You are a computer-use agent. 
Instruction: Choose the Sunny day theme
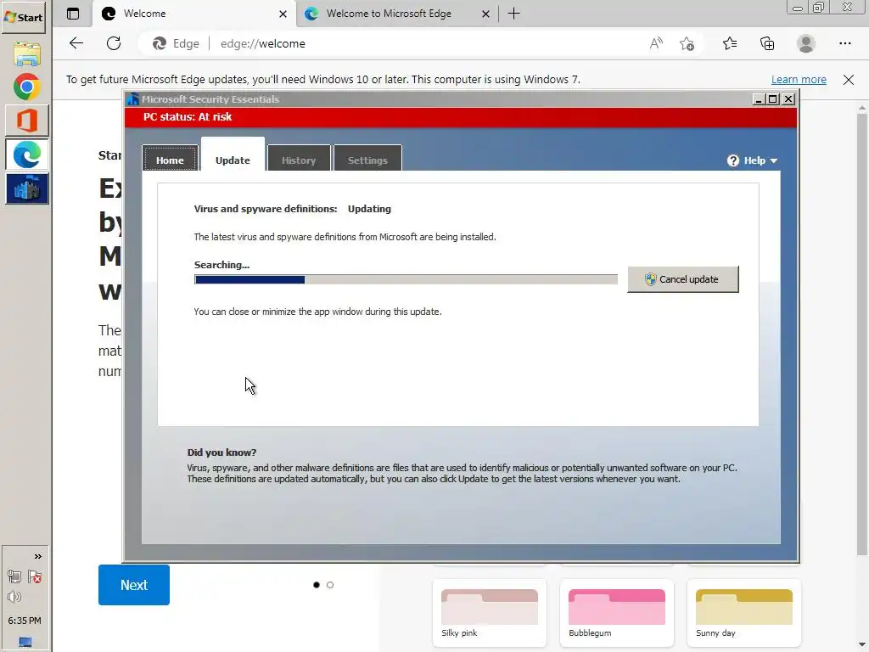point(743,612)
